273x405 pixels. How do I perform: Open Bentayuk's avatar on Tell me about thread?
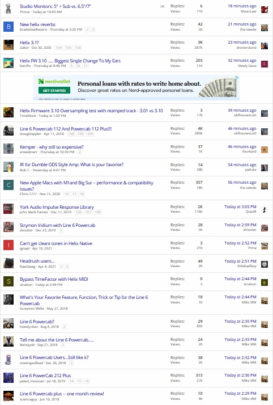[8, 341]
